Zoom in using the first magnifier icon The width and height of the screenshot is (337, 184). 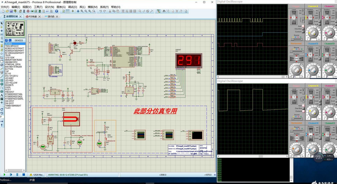82,11
